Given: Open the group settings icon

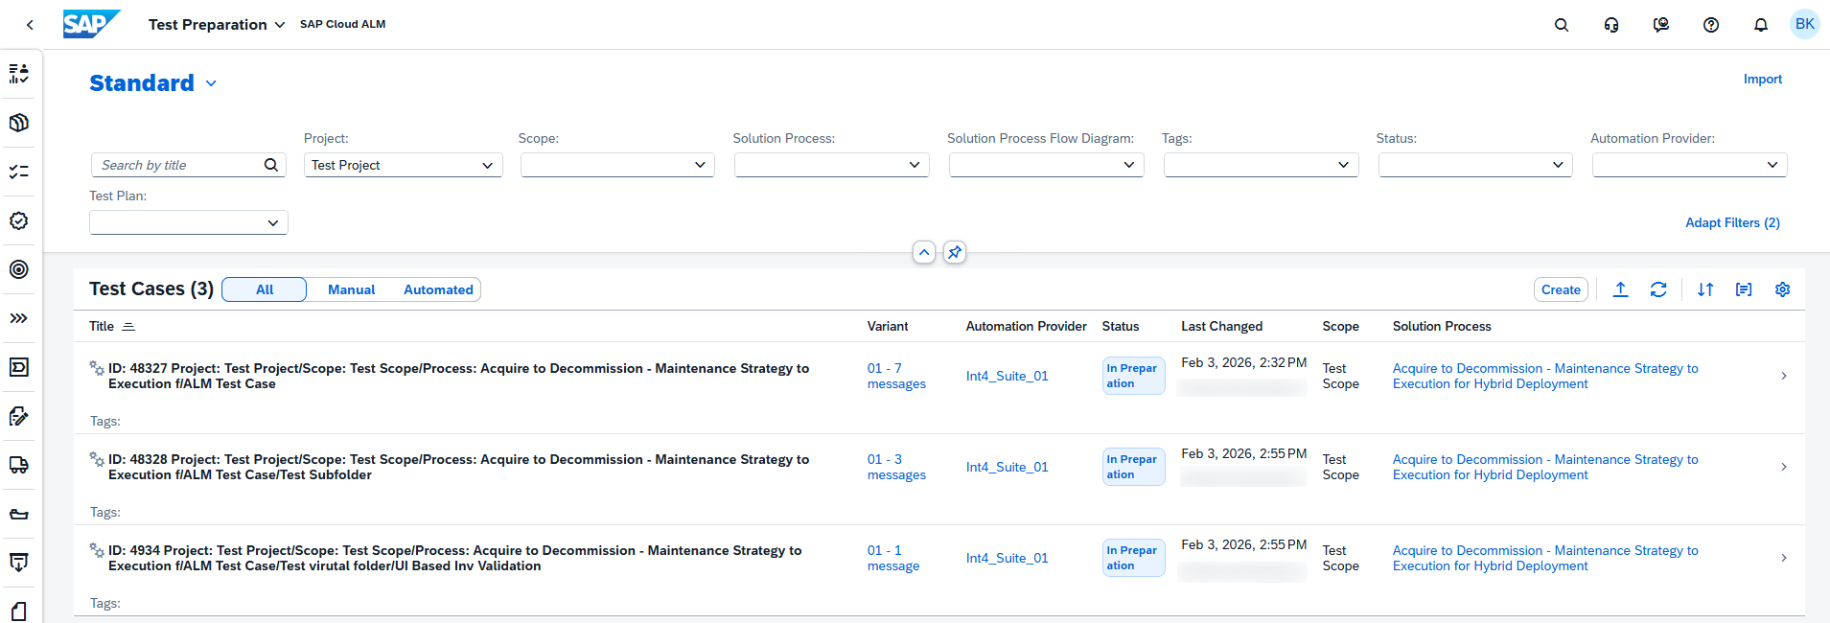Looking at the screenshot, I should [x=1744, y=289].
